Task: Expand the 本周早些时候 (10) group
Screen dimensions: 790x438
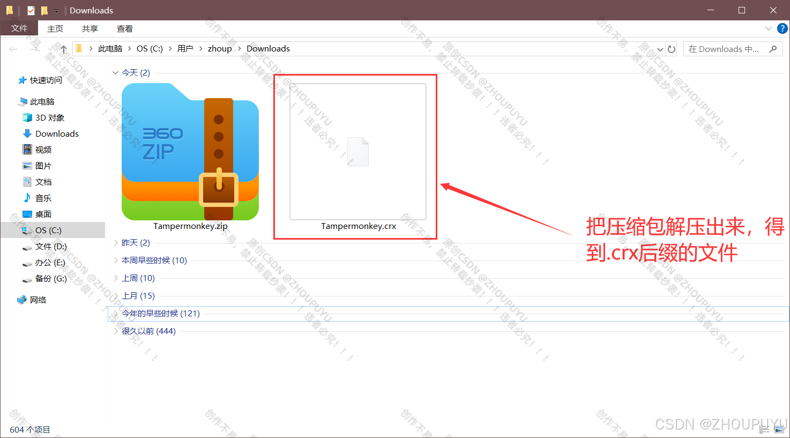Action: (x=115, y=261)
